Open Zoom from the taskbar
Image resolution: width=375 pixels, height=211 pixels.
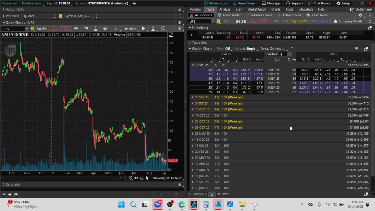point(158,205)
